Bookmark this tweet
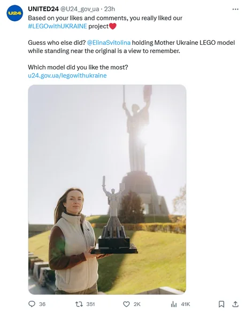Screen dimensions: 246x313 pos(221,304)
